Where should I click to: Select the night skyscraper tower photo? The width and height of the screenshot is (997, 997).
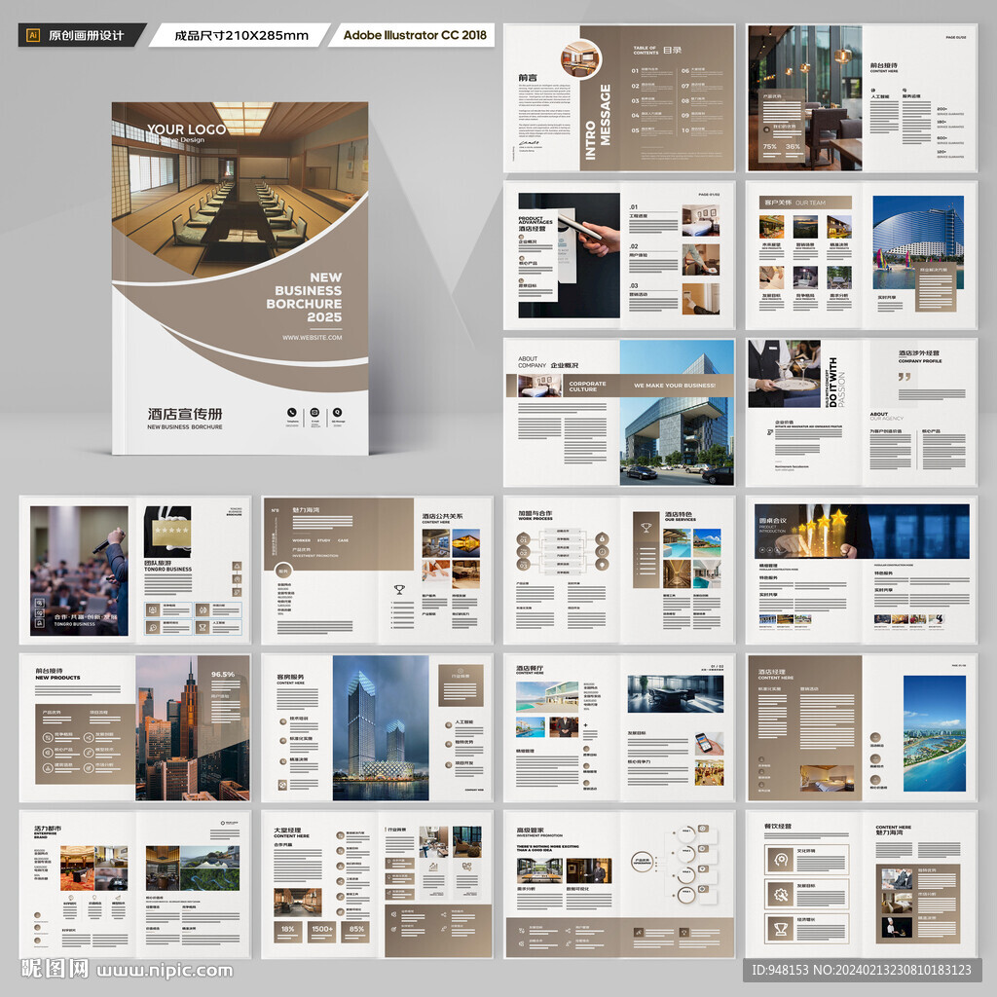click(381, 727)
